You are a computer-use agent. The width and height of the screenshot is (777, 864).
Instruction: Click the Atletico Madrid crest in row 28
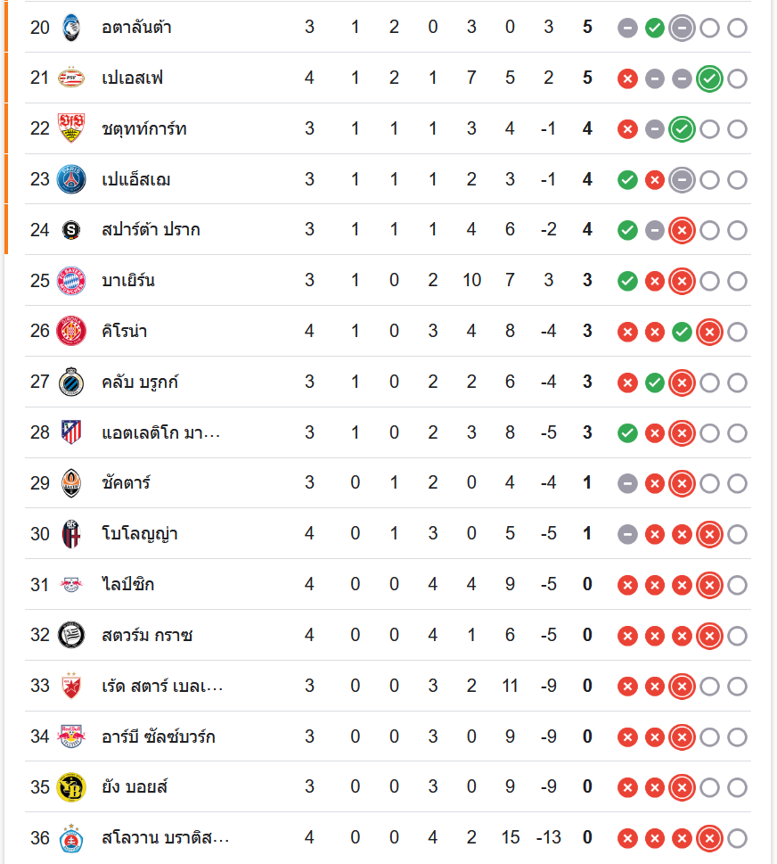71,432
